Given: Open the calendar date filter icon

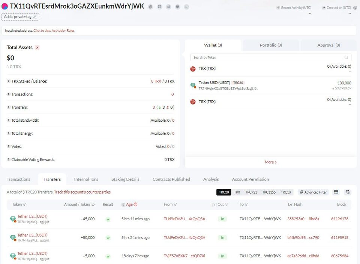Looking at the screenshot, I should point(336,192).
